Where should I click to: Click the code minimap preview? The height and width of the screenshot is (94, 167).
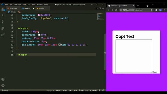[100, 16]
